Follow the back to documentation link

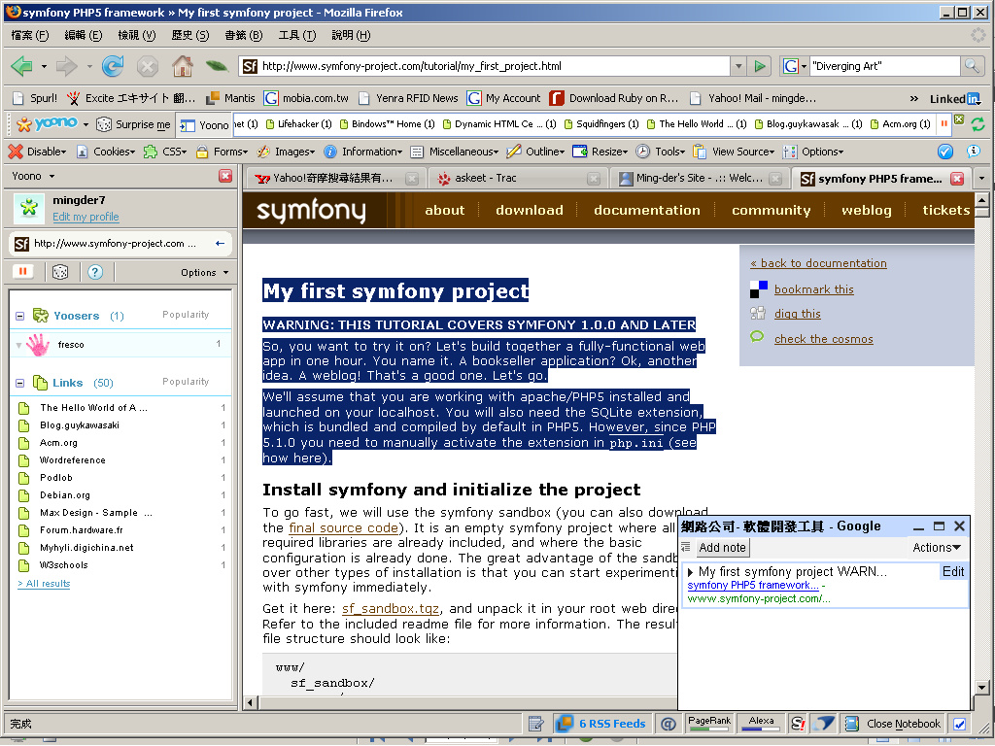[x=818, y=263]
